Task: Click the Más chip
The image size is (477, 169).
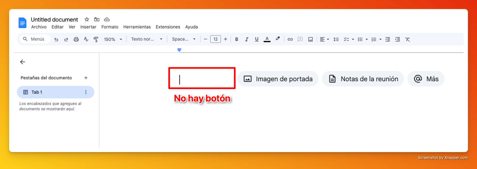Action: (x=426, y=79)
